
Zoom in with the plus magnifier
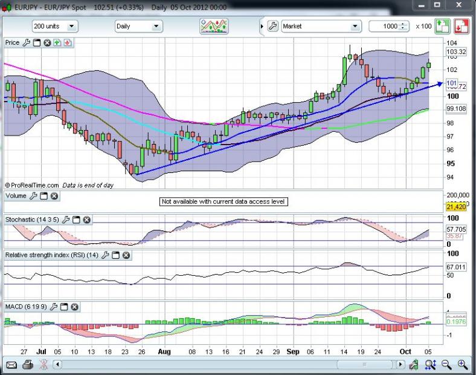click(463, 365)
